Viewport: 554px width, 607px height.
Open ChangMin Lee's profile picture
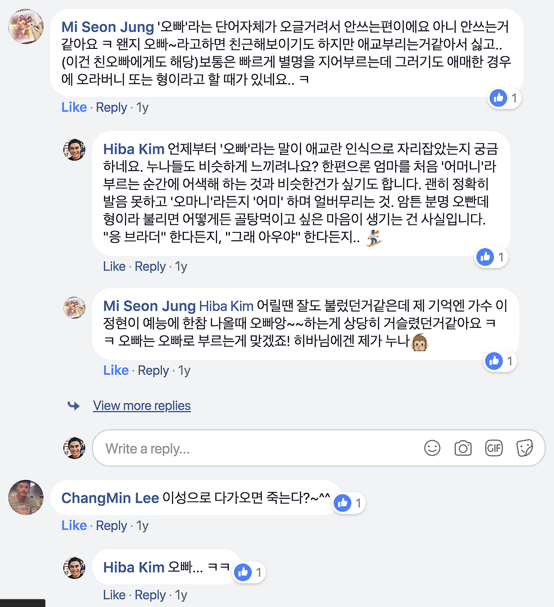pyautogui.click(x=26, y=498)
